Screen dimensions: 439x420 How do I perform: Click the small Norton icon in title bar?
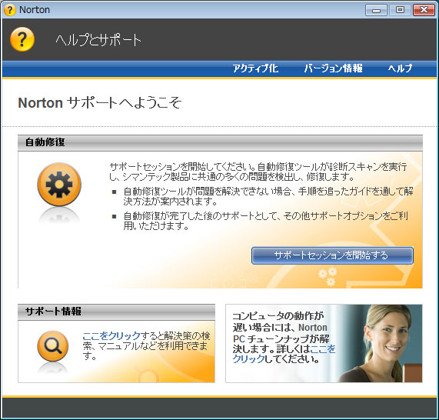point(9,10)
